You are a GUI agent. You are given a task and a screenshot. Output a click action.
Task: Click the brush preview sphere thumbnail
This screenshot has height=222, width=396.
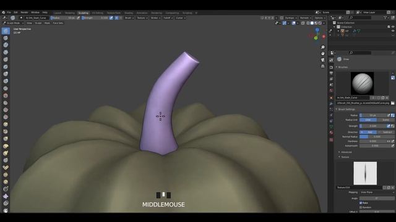coord(363,84)
